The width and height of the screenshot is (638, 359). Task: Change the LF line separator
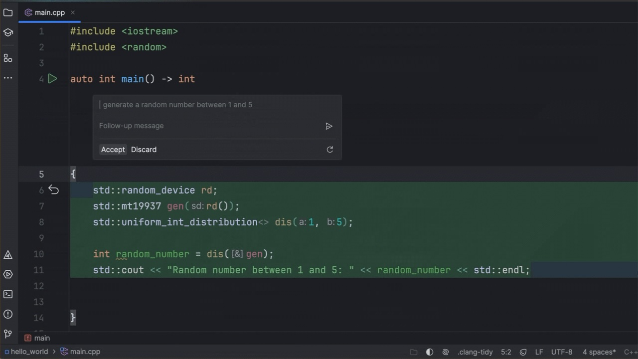(x=539, y=352)
